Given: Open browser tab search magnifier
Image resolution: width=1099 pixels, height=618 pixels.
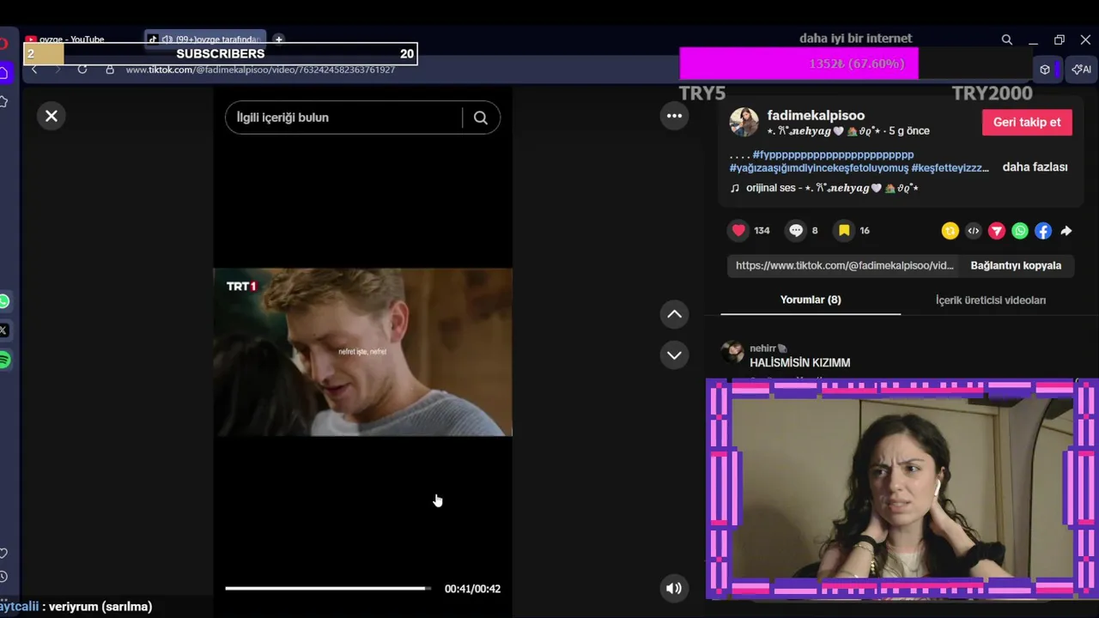Looking at the screenshot, I should 1007,39.
